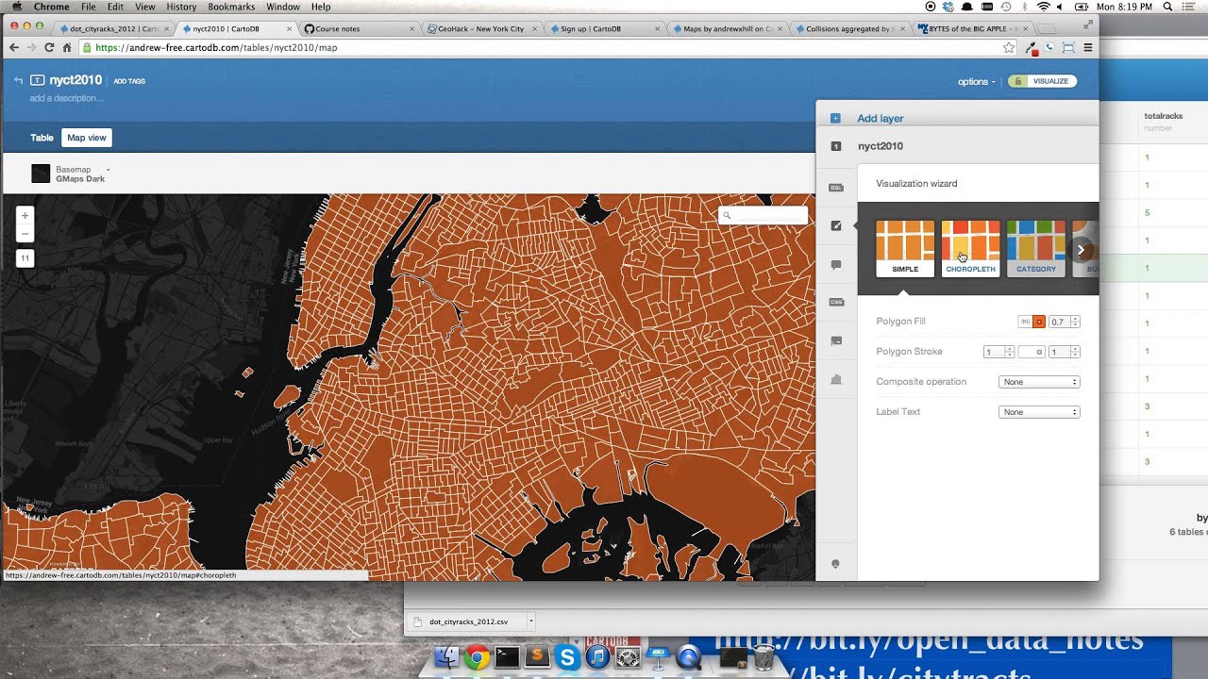
Task: Go to Chrome home page
Action: tap(67, 47)
